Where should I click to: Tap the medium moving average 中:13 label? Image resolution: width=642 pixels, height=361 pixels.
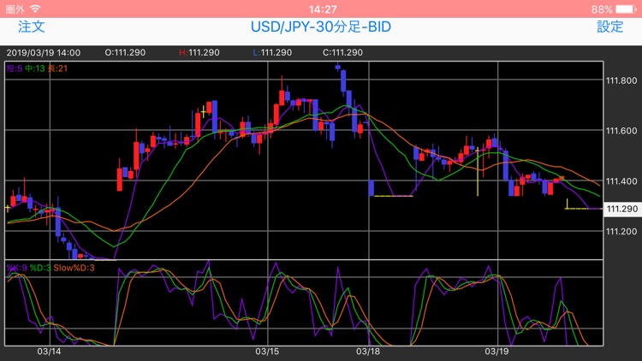35,68
